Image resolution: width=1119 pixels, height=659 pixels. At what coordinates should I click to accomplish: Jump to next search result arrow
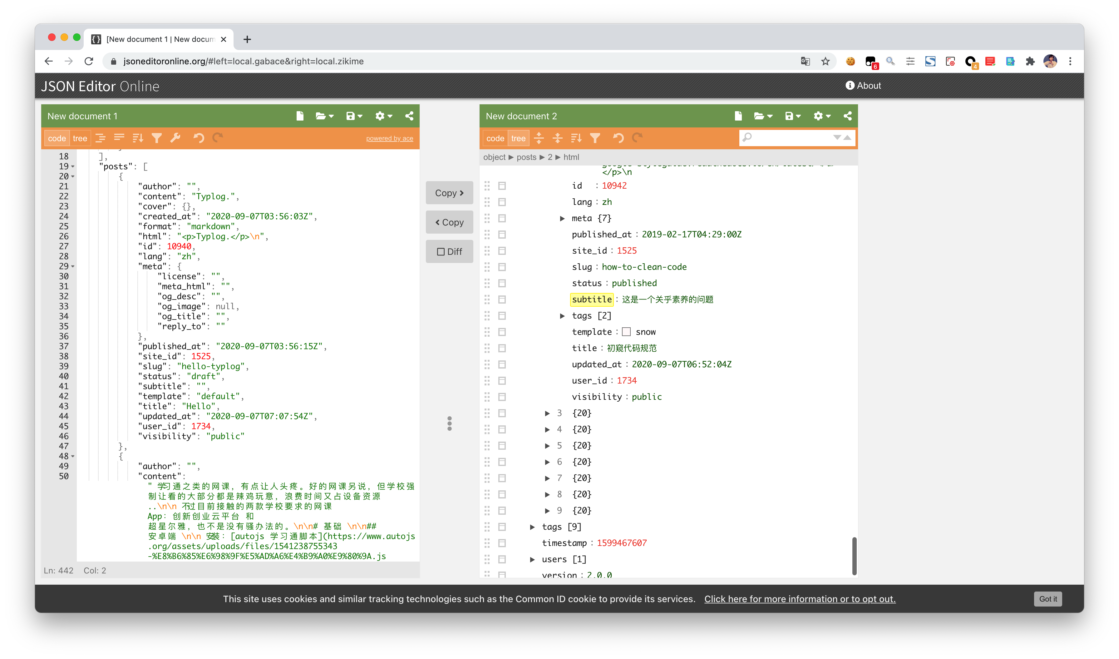point(836,137)
